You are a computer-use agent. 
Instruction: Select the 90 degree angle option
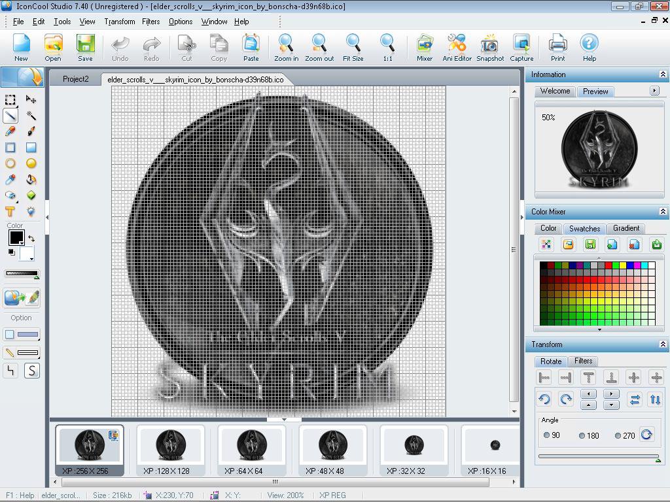pos(546,434)
